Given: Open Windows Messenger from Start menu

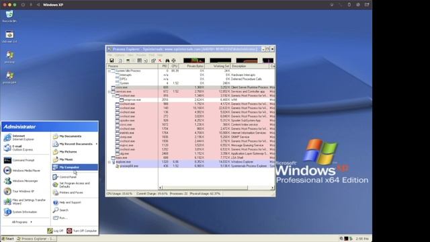Looking at the screenshot, I should [21, 181].
